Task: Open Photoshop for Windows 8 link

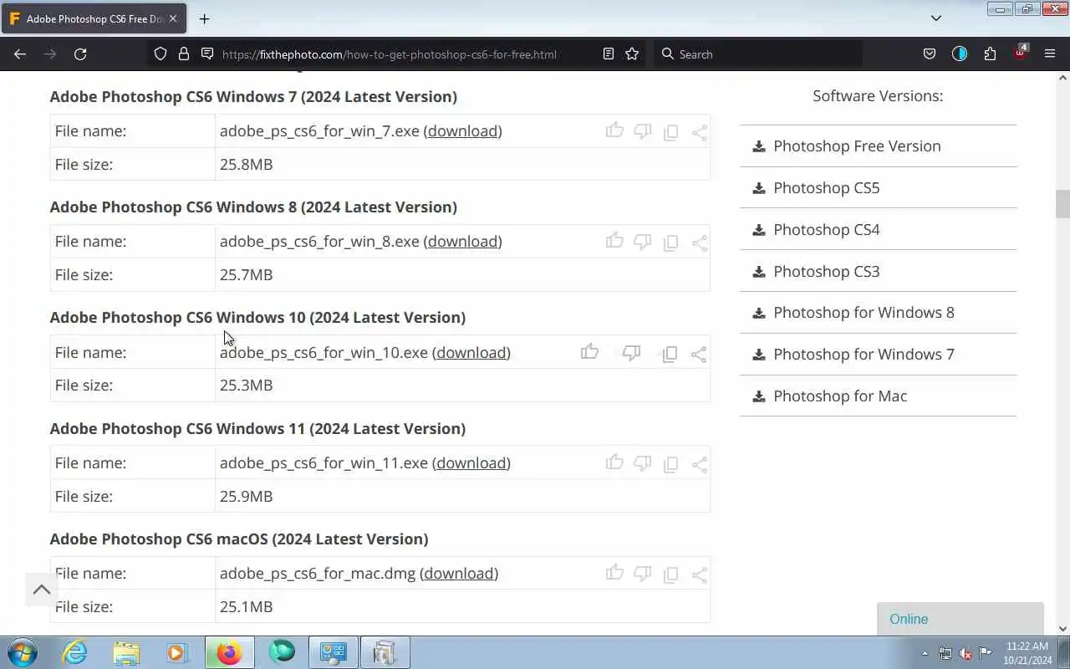Action: point(864,312)
